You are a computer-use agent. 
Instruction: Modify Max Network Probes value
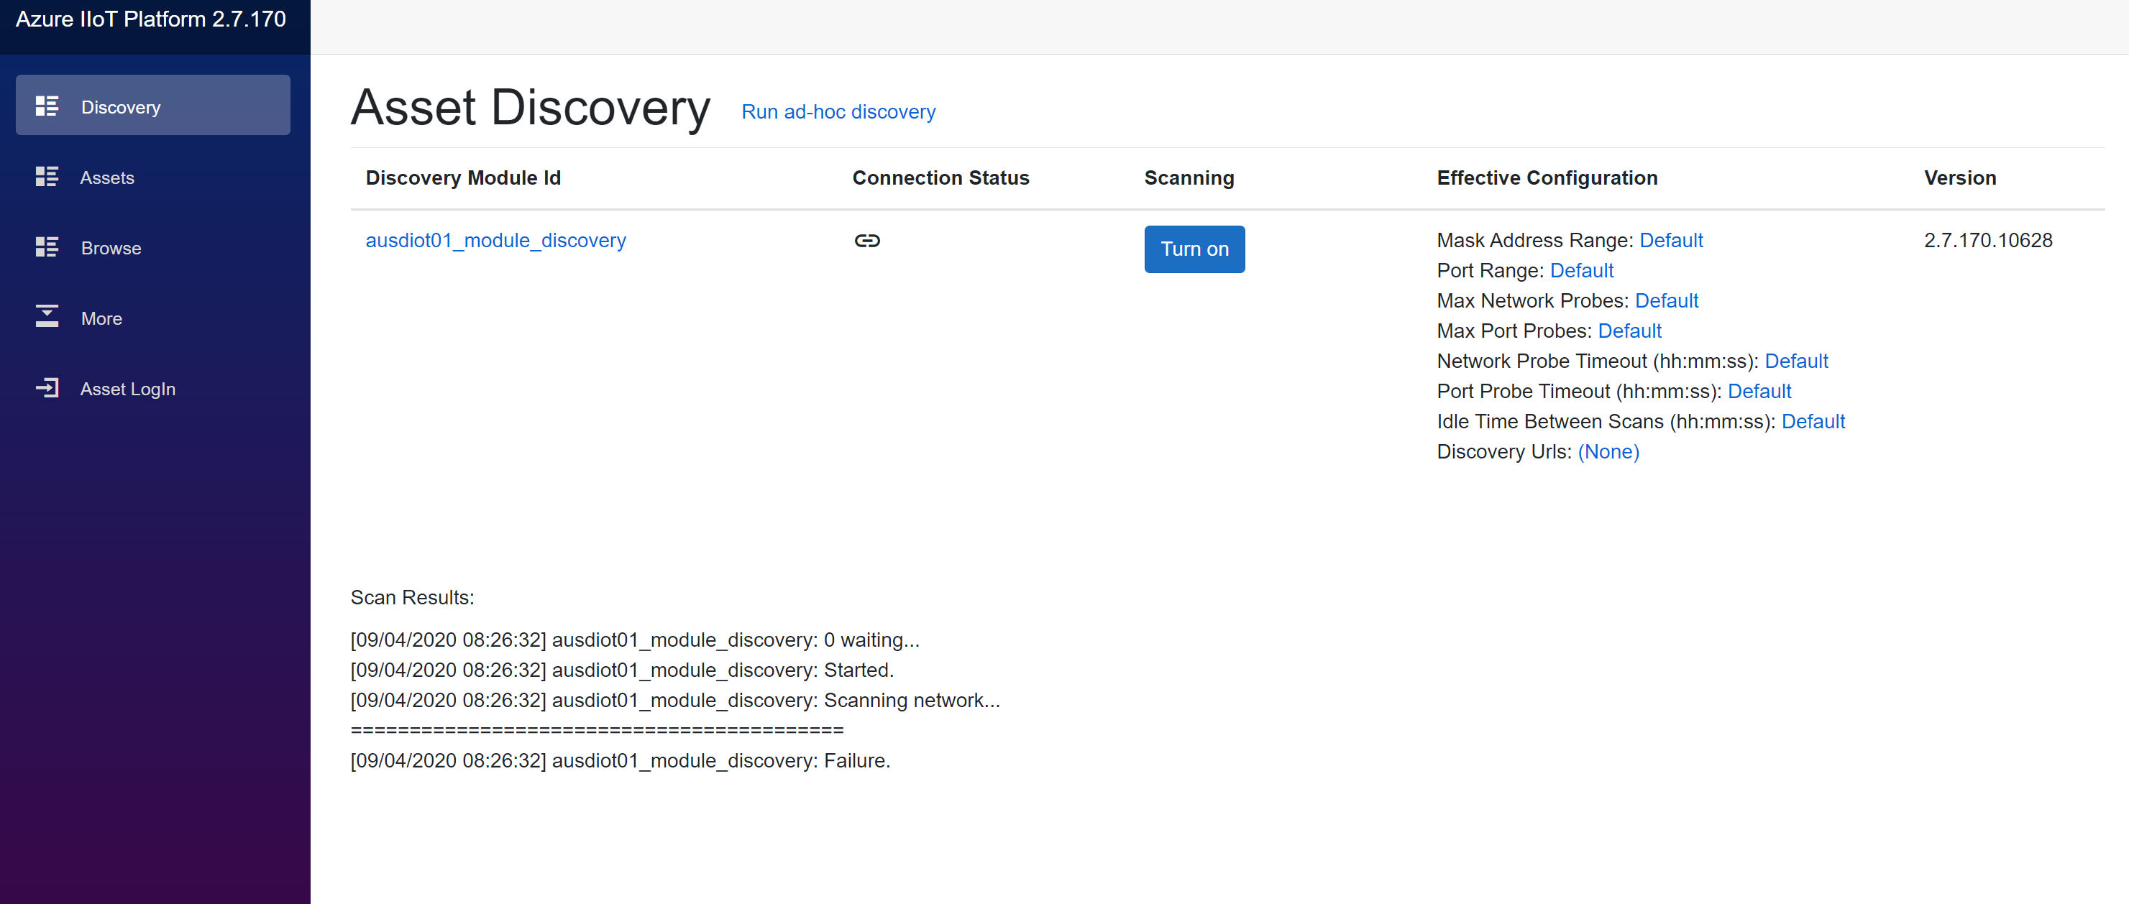1666,301
